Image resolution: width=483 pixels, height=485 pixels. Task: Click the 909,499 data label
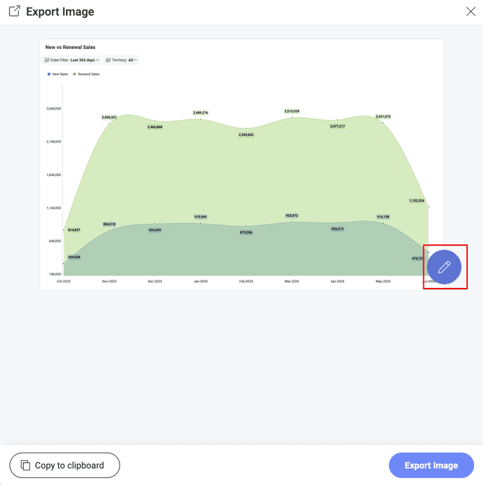tap(155, 230)
